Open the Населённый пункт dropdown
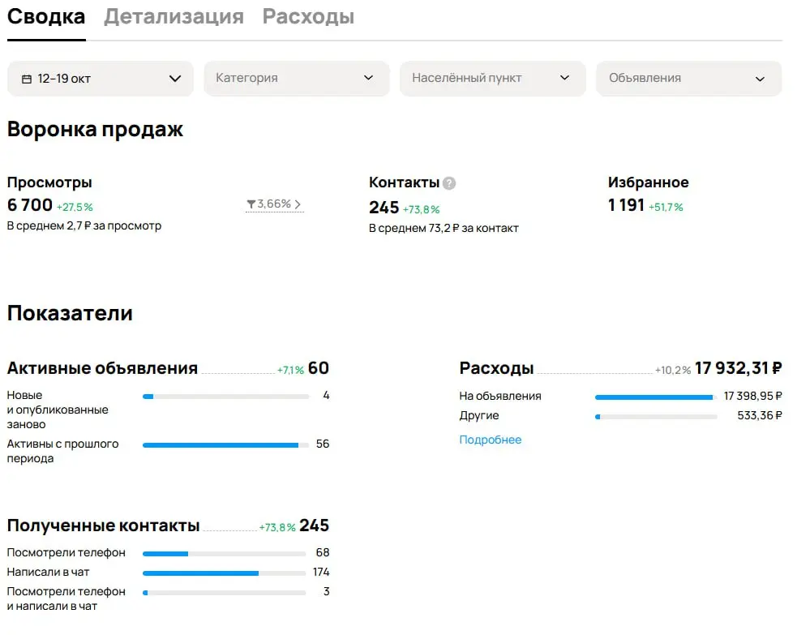Screen dimensions: 797x635 click(492, 78)
